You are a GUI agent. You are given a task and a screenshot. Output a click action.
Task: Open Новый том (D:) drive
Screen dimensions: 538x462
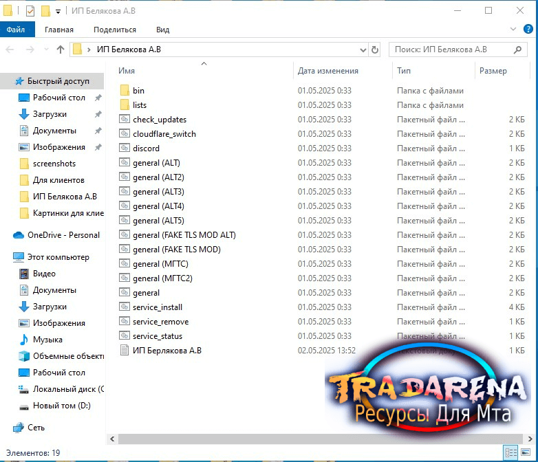point(62,406)
